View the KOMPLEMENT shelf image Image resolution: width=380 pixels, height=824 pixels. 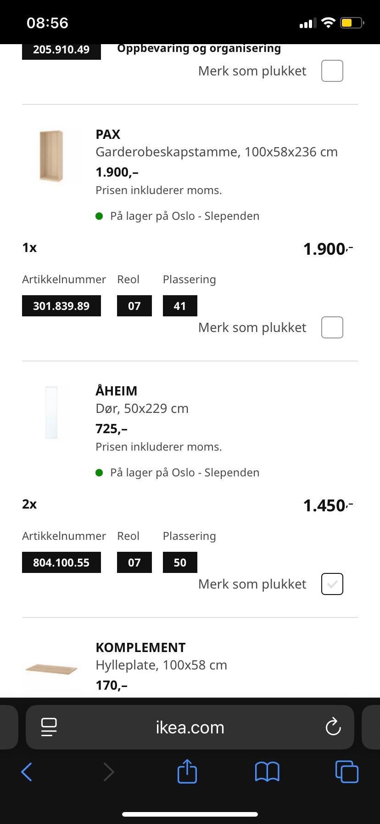point(51,669)
